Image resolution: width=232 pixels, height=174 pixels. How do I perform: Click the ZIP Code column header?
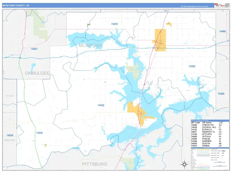(x=195, y=123)
